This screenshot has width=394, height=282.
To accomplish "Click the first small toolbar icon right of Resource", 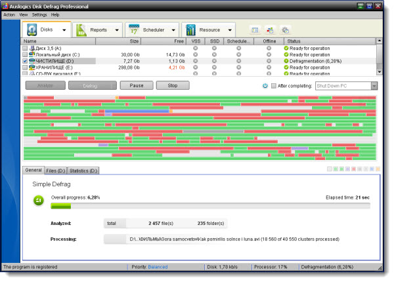I will coord(255,30).
